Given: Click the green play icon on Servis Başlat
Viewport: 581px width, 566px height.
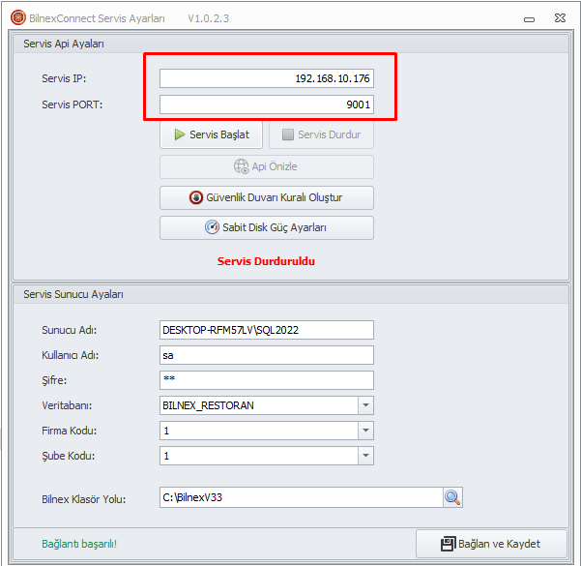Looking at the screenshot, I should (x=180, y=134).
